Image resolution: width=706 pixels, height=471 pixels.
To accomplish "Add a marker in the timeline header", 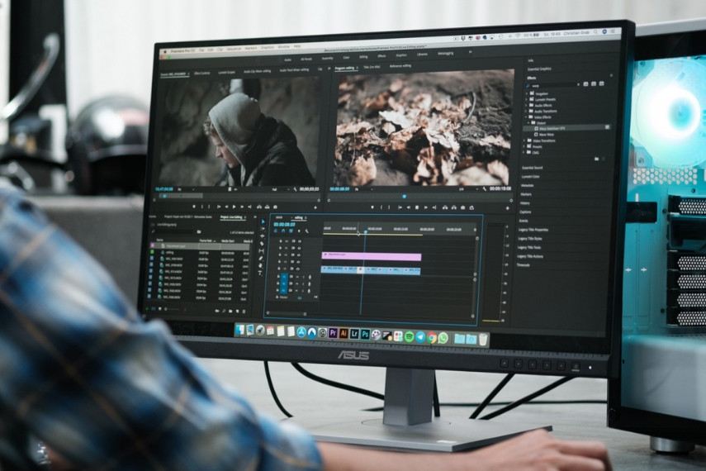I will (299, 231).
